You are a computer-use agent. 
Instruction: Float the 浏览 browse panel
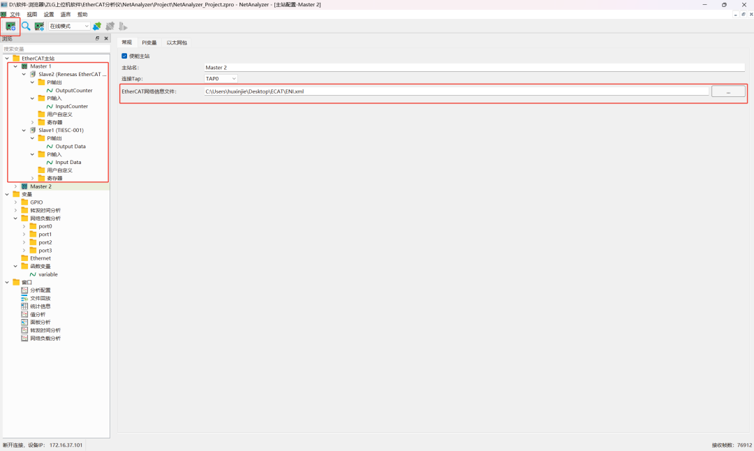click(97, 38)
